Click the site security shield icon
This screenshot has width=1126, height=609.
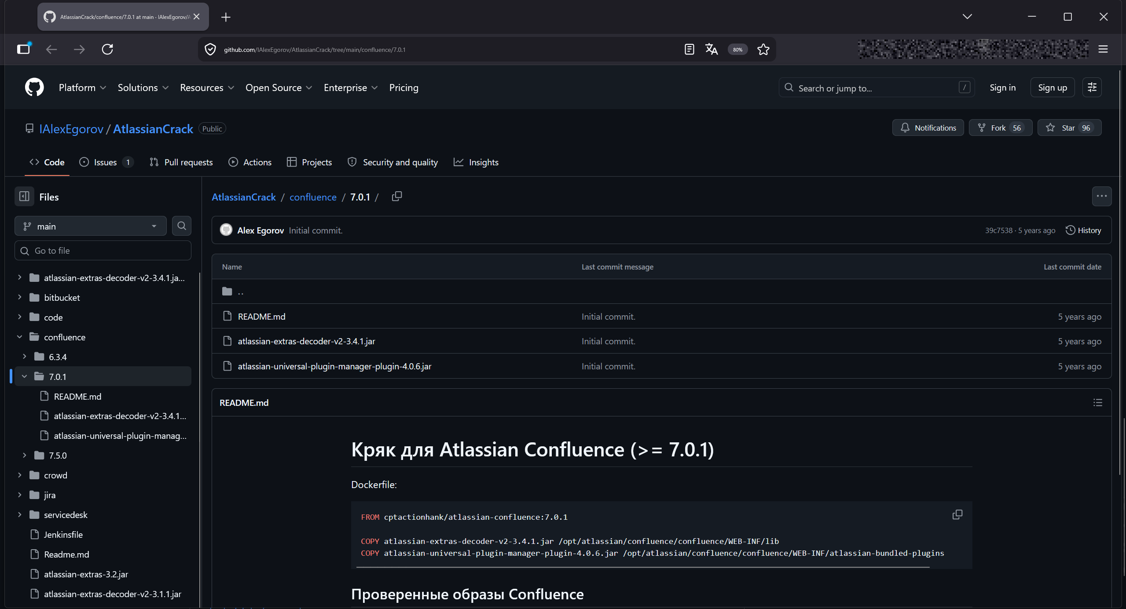[x=210, y=49]
